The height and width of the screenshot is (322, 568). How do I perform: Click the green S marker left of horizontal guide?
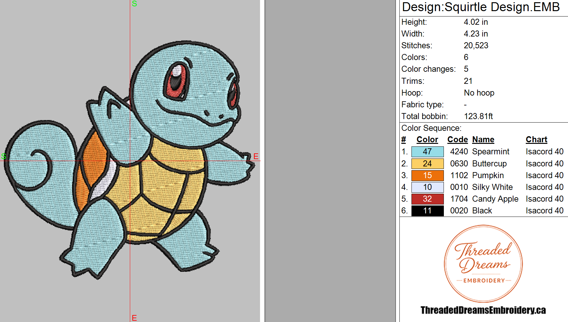[4, 156]
